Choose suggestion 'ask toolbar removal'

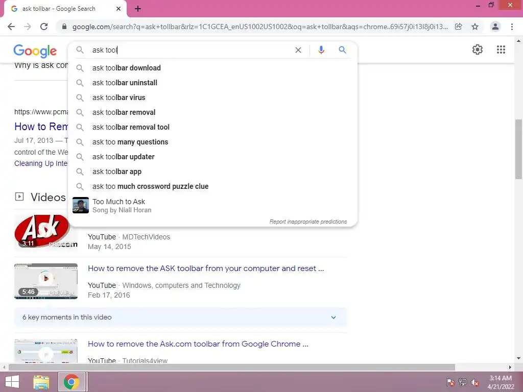point(212,112)
